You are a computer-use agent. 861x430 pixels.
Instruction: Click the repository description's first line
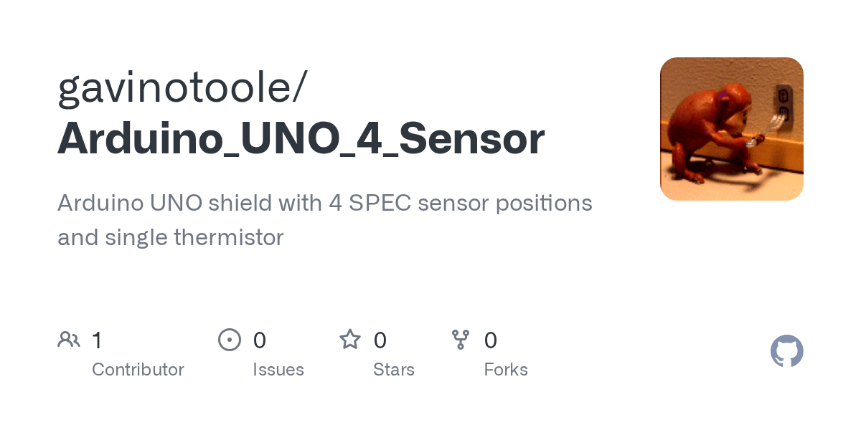[x=324, y=204]
